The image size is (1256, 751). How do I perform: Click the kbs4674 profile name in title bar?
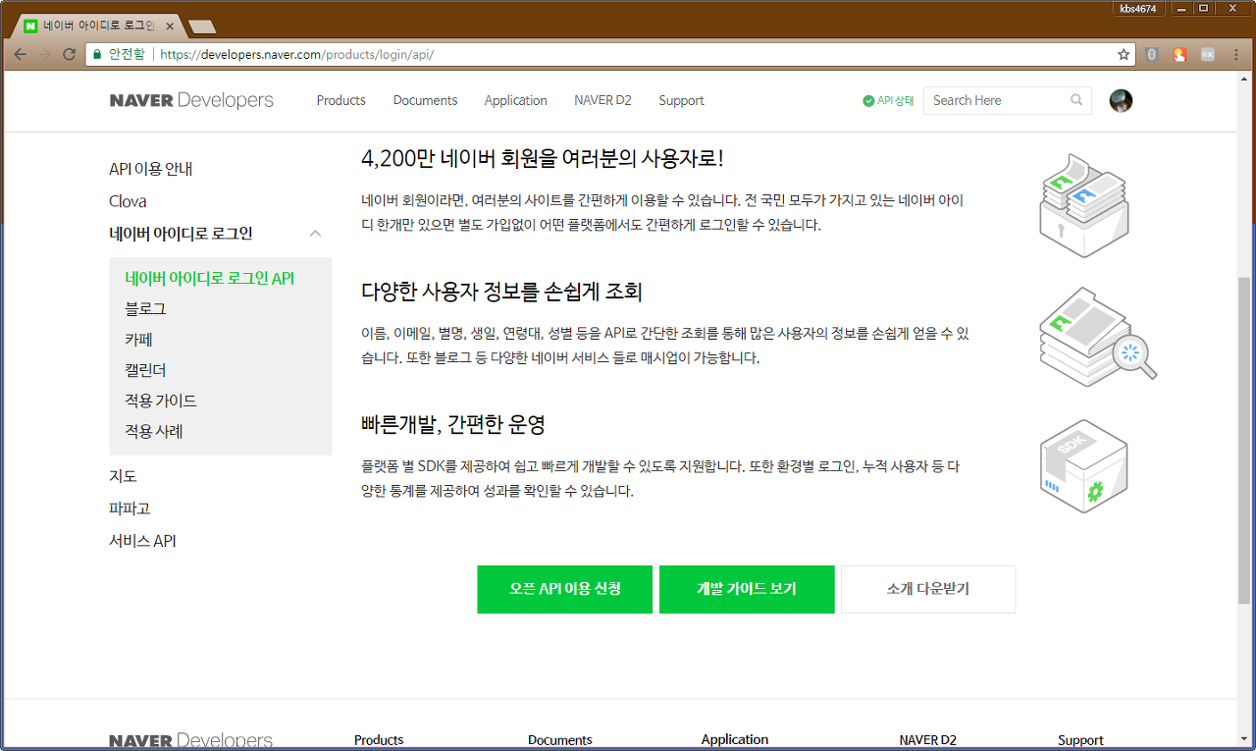point(1138,8)
